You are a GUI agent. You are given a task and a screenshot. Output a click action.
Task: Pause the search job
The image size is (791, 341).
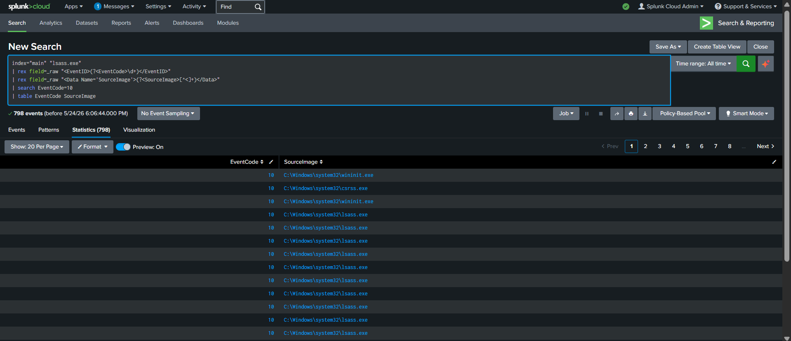pos(587,114)
